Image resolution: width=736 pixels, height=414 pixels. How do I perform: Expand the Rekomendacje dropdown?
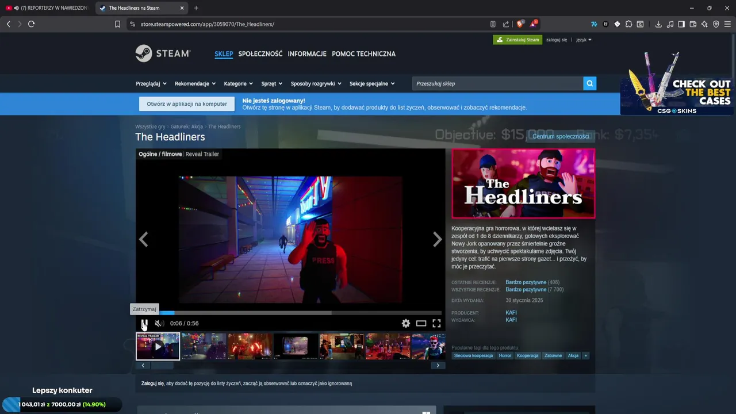point(195,83)
